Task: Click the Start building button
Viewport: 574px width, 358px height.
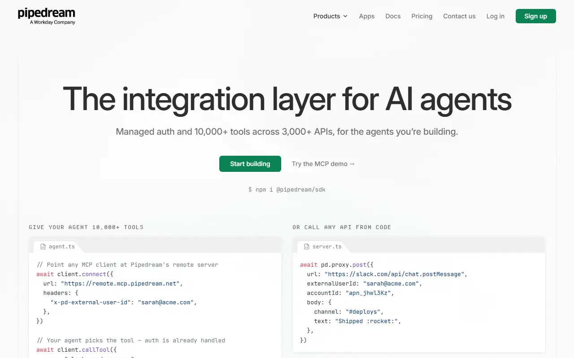Action: click(x=250, y=164)
